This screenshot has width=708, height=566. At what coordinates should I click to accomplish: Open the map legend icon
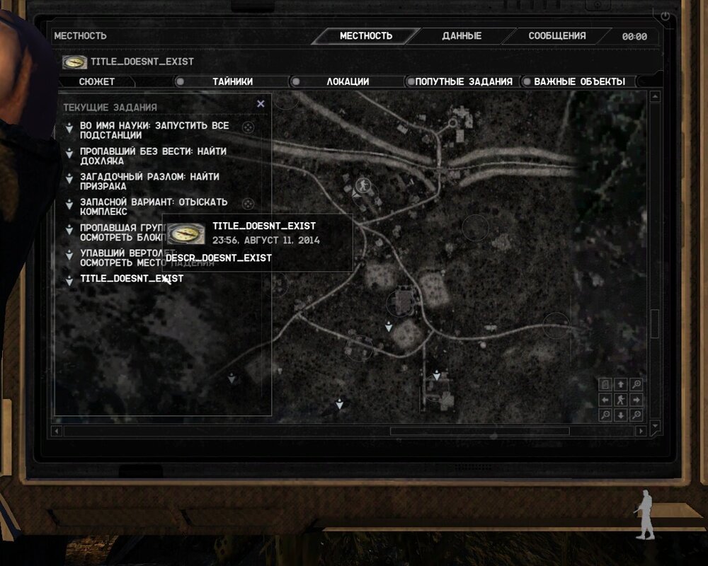click(x=605, y=384)
